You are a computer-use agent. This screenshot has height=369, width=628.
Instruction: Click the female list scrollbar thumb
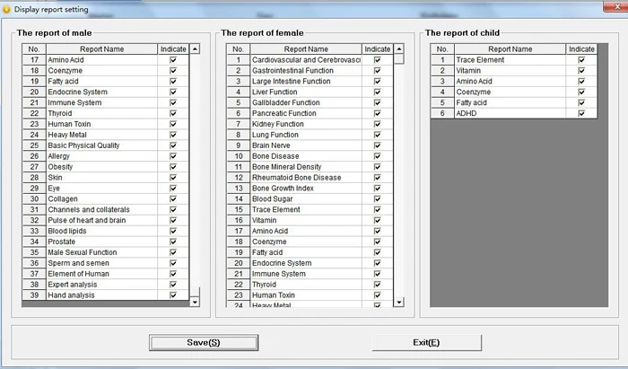399,59
